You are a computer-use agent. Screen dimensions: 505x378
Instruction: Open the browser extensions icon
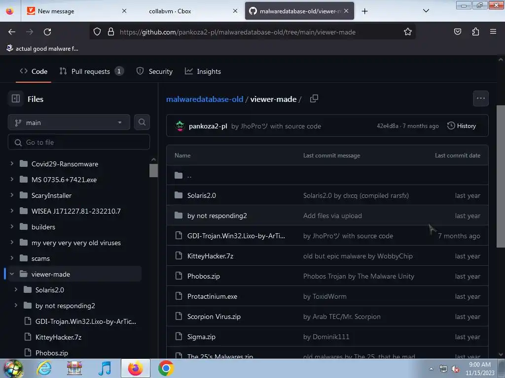click(x=475, y=31)
